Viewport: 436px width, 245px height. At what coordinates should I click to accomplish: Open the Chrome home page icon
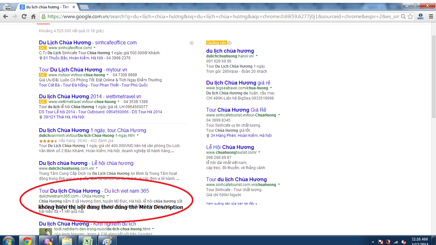point(33,17)
